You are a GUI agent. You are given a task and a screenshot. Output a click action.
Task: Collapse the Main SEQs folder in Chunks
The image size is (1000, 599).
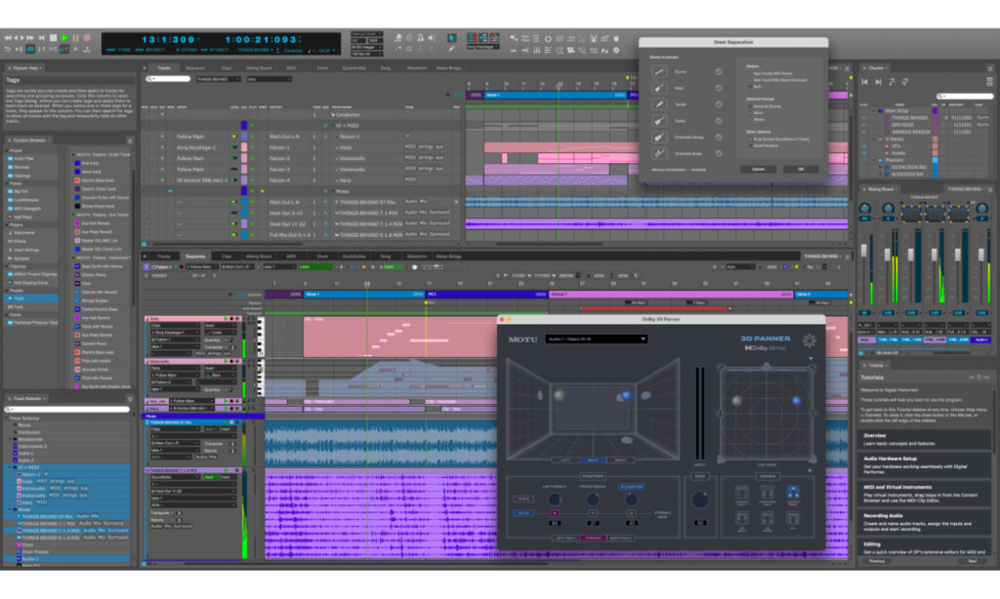click(x=874, y=111)
